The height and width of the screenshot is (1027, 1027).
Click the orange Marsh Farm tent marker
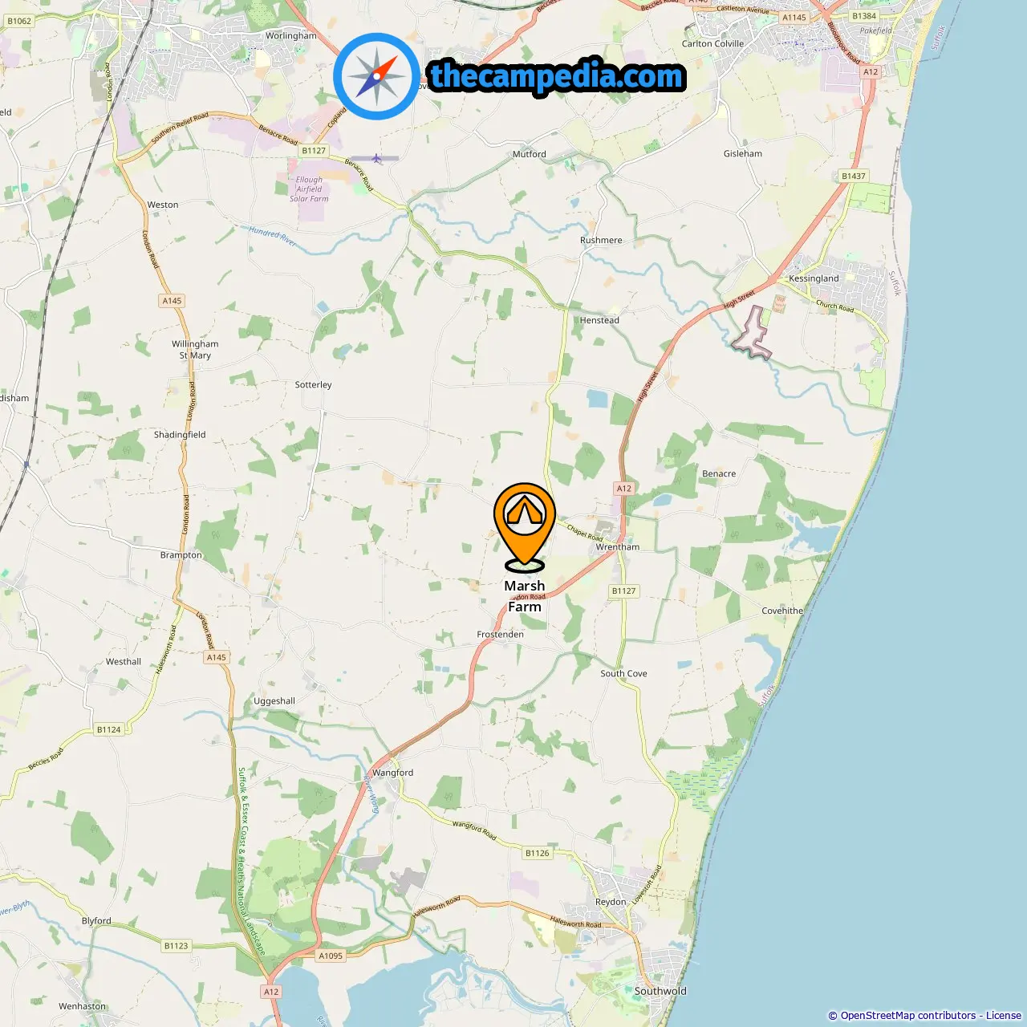[524, 526]
